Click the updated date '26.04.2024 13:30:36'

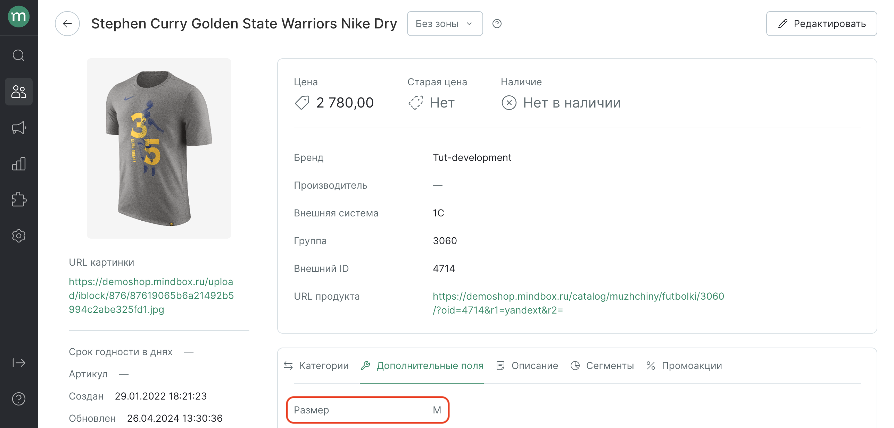[175, 418]
